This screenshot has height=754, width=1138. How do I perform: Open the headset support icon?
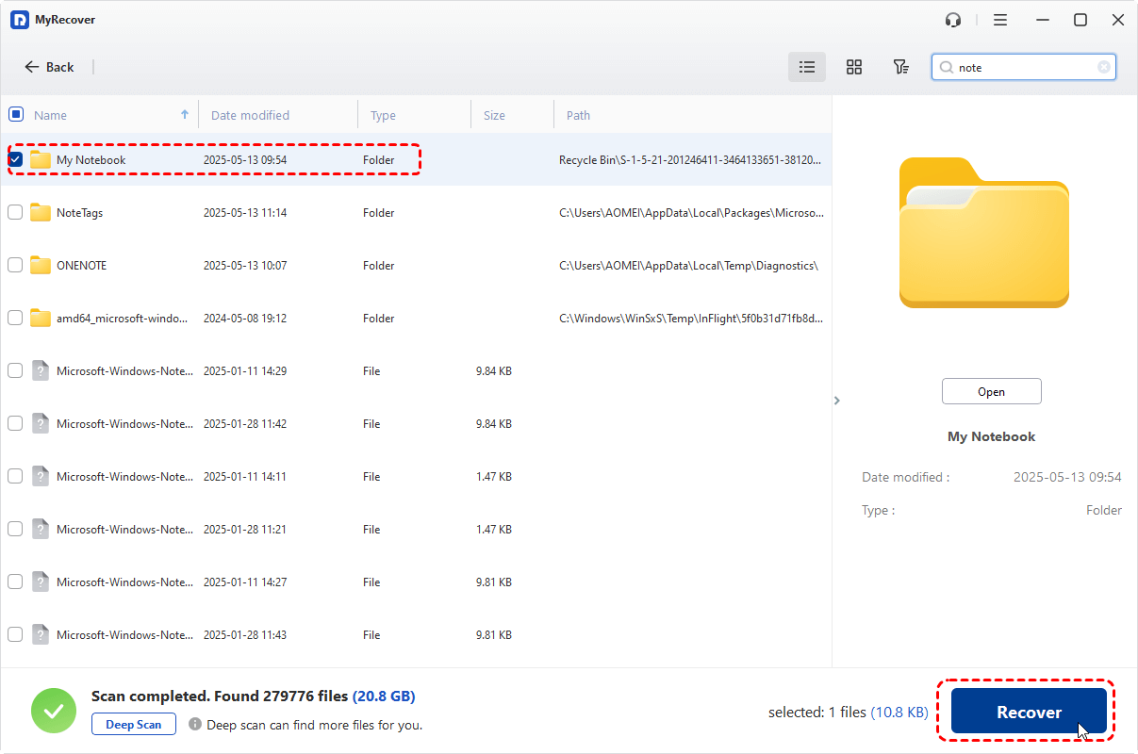(953, 20)
